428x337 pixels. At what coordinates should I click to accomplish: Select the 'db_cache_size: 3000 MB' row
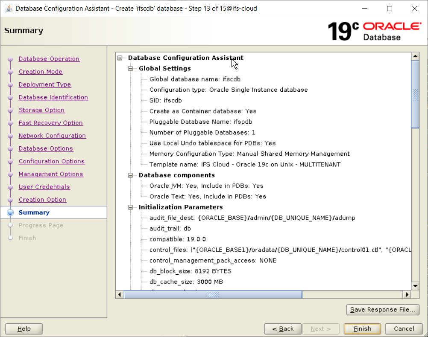186,282
